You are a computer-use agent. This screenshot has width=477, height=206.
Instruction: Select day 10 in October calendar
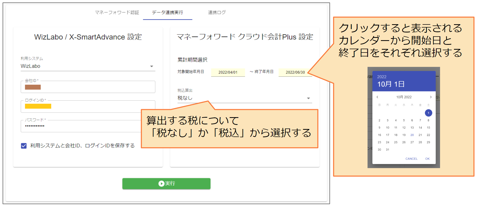tap(388, 128)
